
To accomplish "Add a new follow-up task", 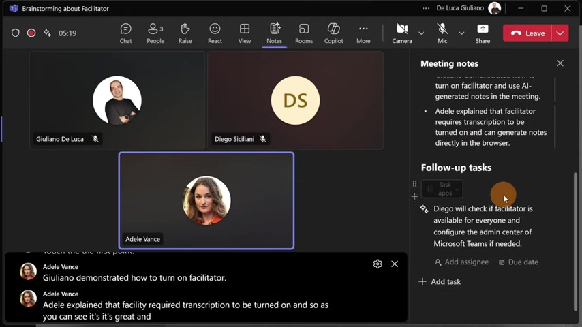I will click(440, 282).
